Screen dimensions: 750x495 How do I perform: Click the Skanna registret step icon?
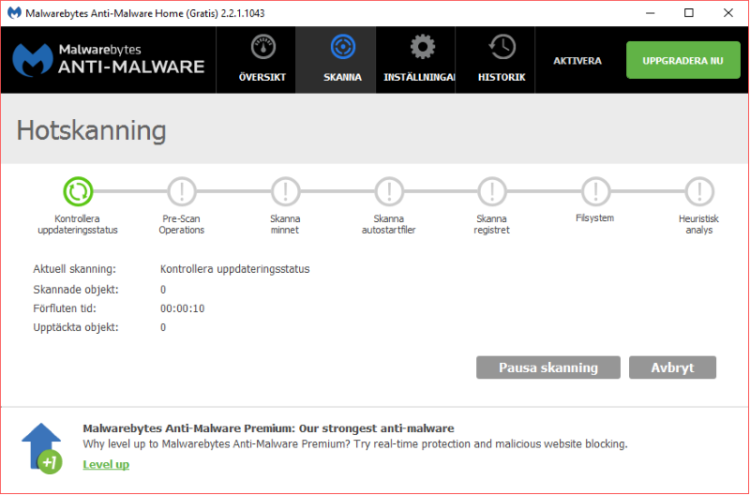click(491, 191)
